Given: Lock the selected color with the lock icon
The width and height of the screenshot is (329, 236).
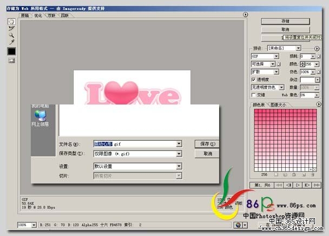Looking at the screenshot, I should pyautogui.click(x=294, y=174).
